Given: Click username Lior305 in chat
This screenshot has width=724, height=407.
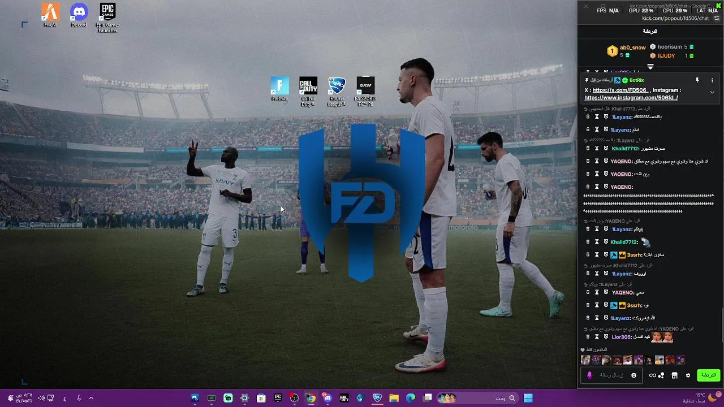Looking at the screenshot, I should [621, 337].
